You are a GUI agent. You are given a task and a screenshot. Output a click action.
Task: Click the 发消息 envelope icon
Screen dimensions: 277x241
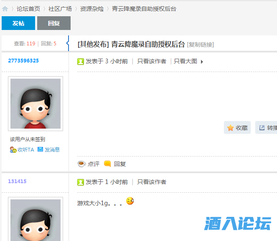click(40, 149)
